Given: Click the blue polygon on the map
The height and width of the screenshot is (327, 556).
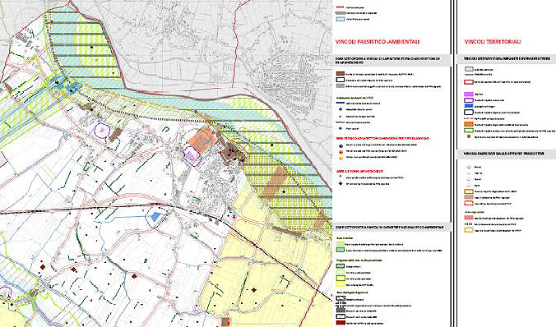Looking at the screenshot, I should click(x=155, y=216).
